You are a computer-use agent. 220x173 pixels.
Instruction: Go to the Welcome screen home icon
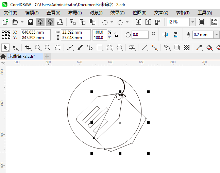coord(3,56)
